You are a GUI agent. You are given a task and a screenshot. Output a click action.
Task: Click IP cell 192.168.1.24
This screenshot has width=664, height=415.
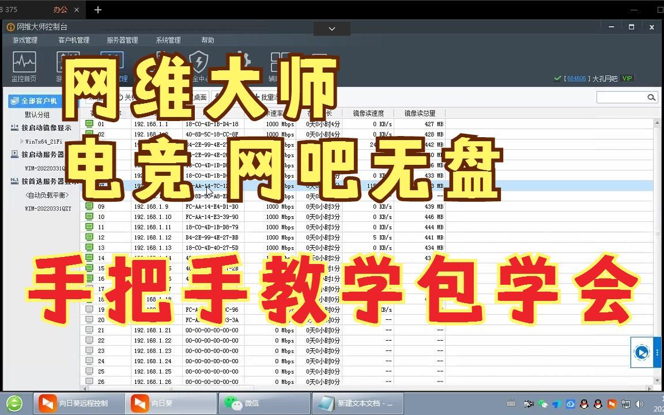coord(153,361)
